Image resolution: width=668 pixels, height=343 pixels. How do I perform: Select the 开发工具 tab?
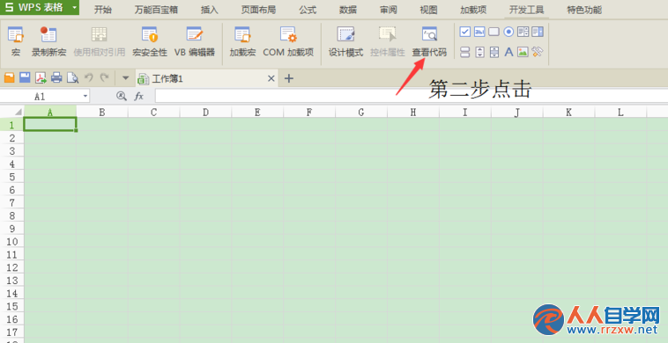point(527,10)
